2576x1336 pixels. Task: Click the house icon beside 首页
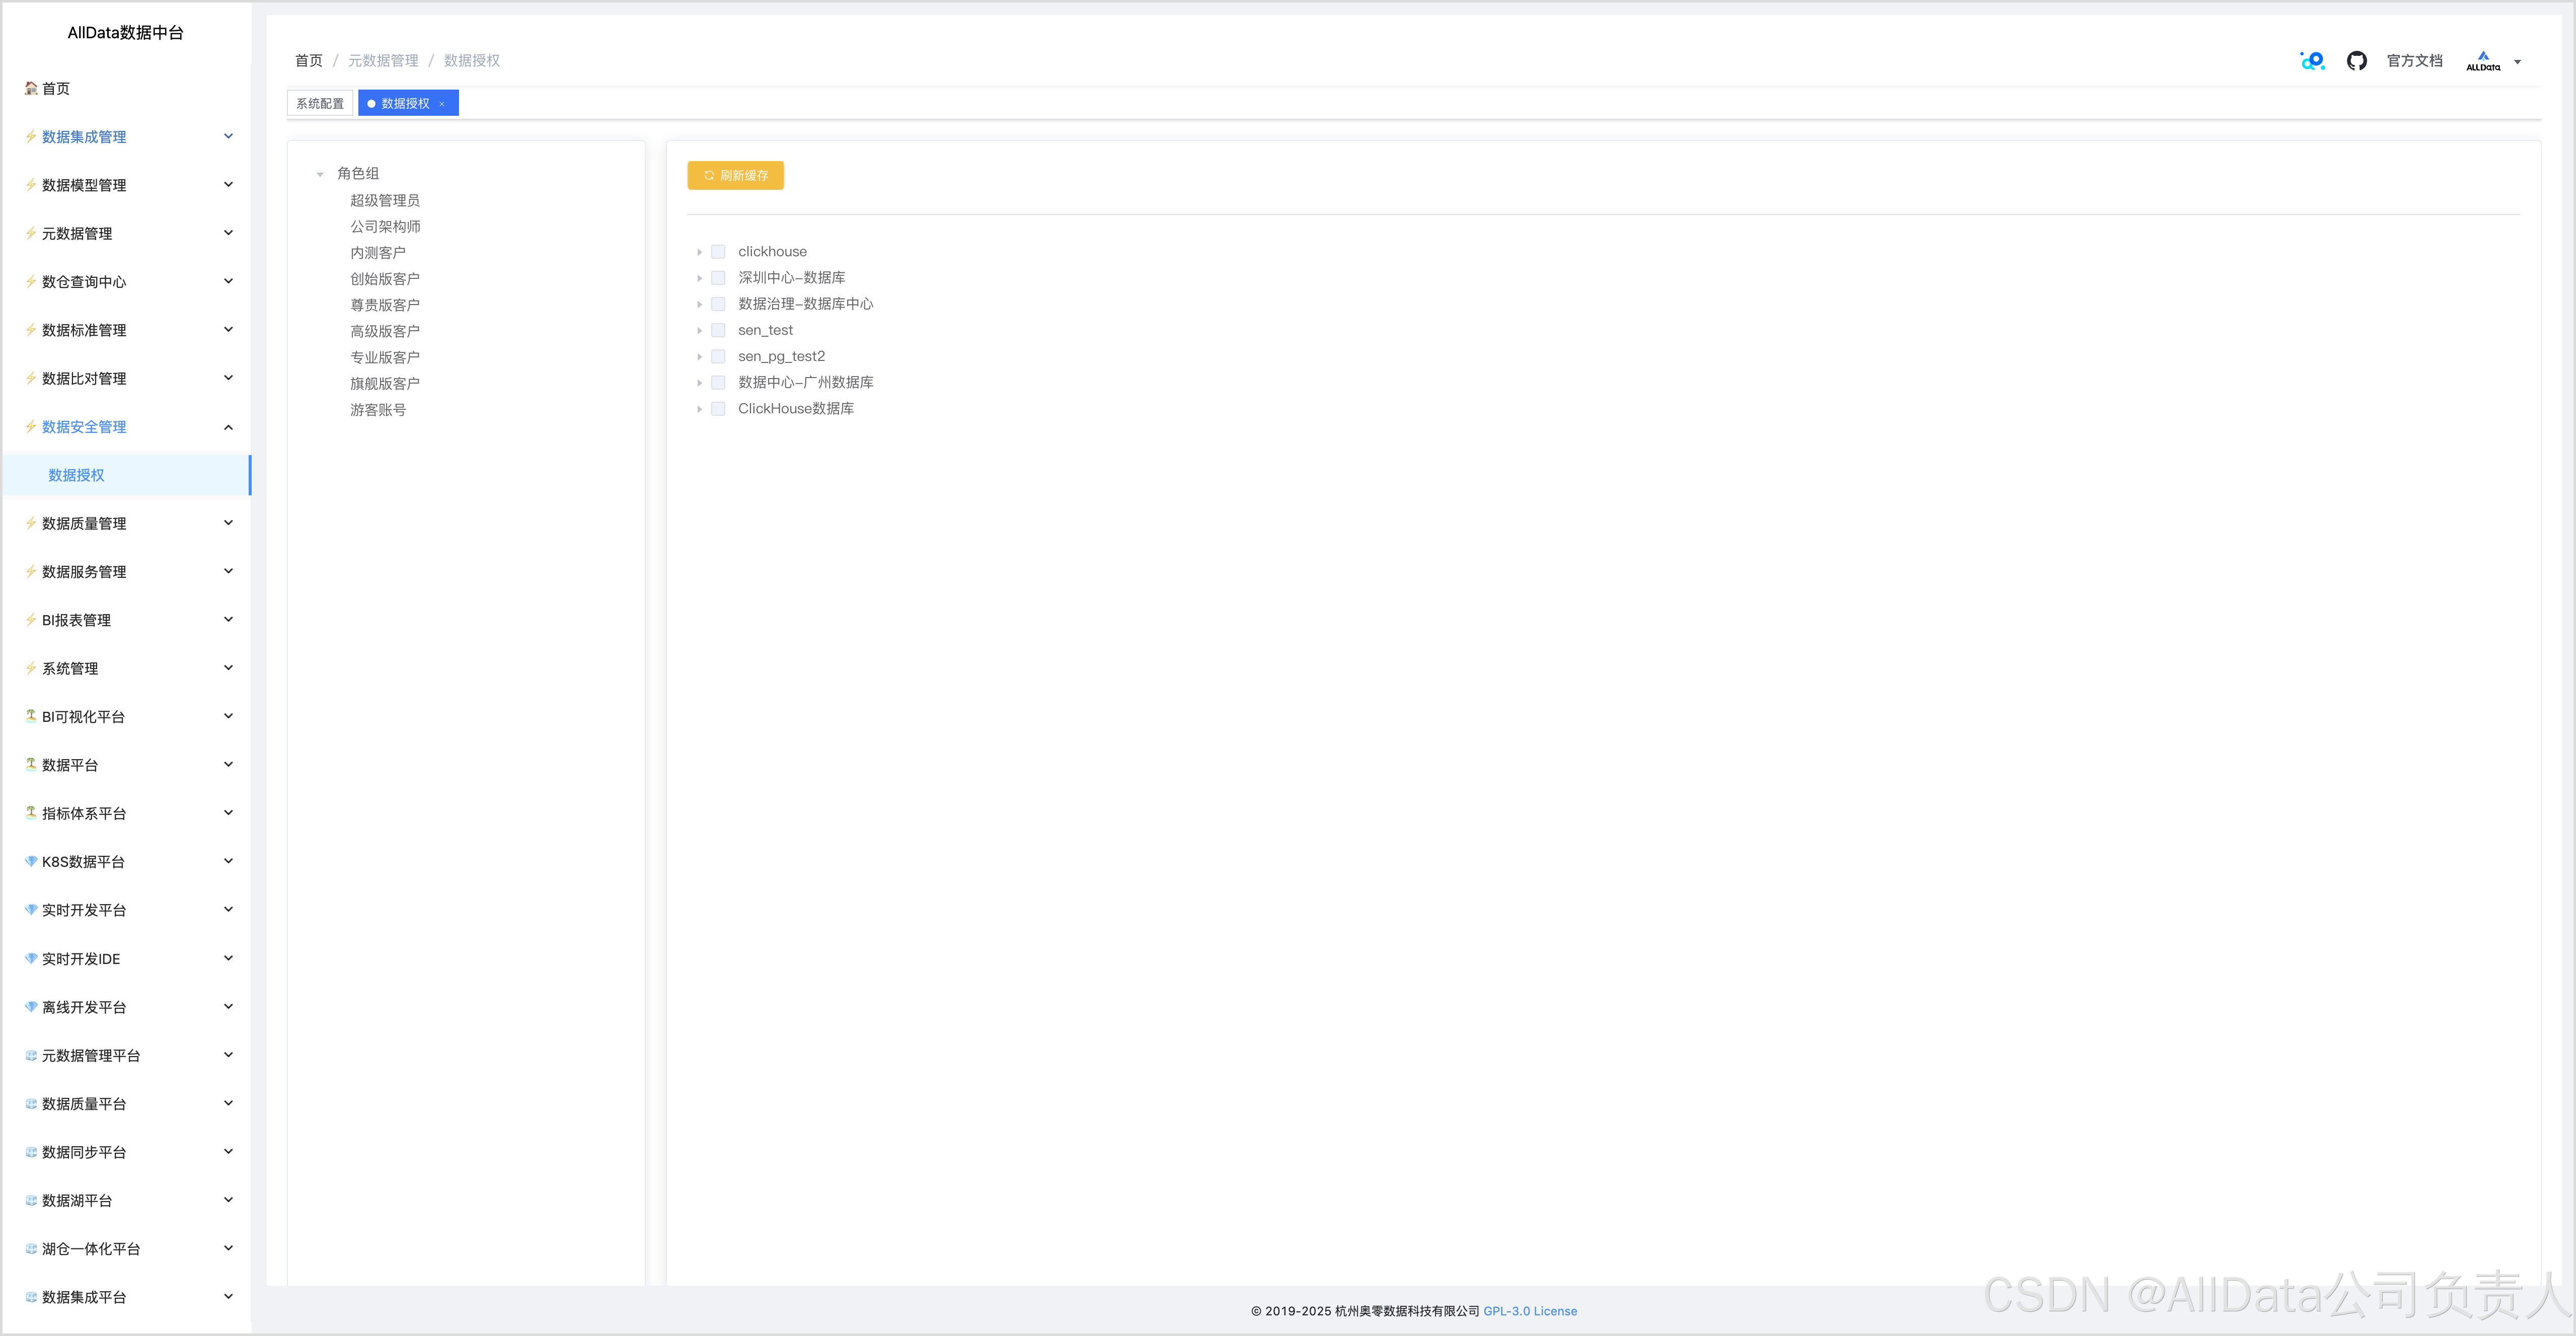click(31, 88)
